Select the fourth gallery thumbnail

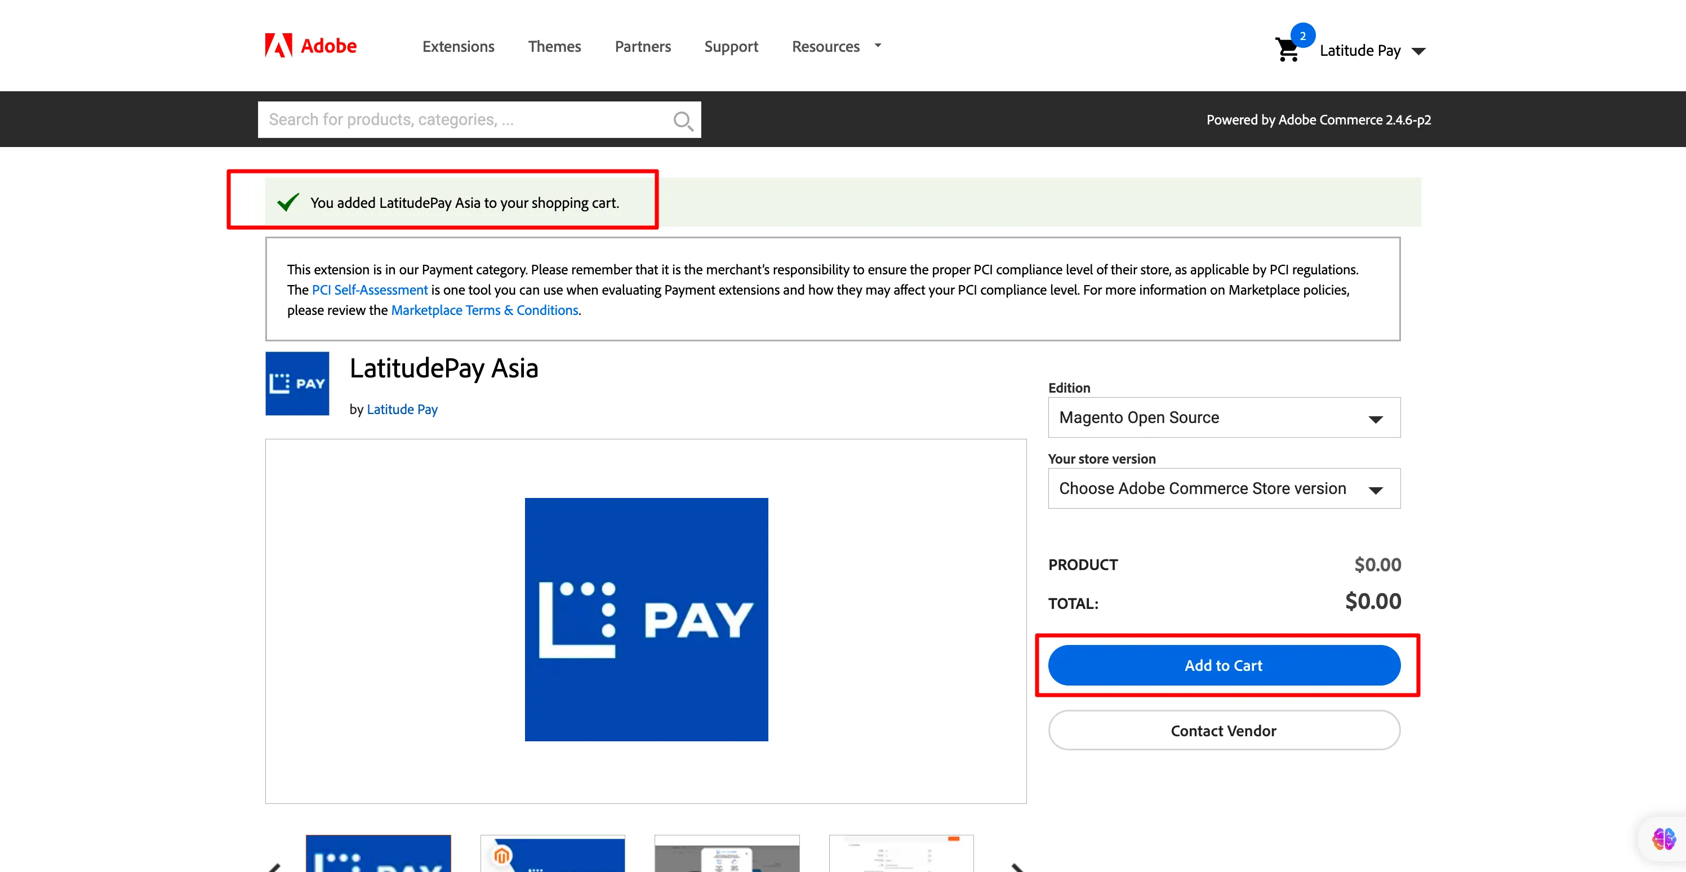point(901,853)
